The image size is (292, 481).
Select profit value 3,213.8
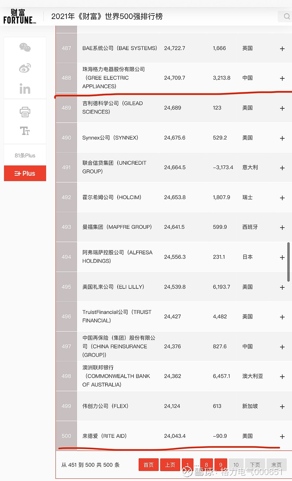coord(222,78)
